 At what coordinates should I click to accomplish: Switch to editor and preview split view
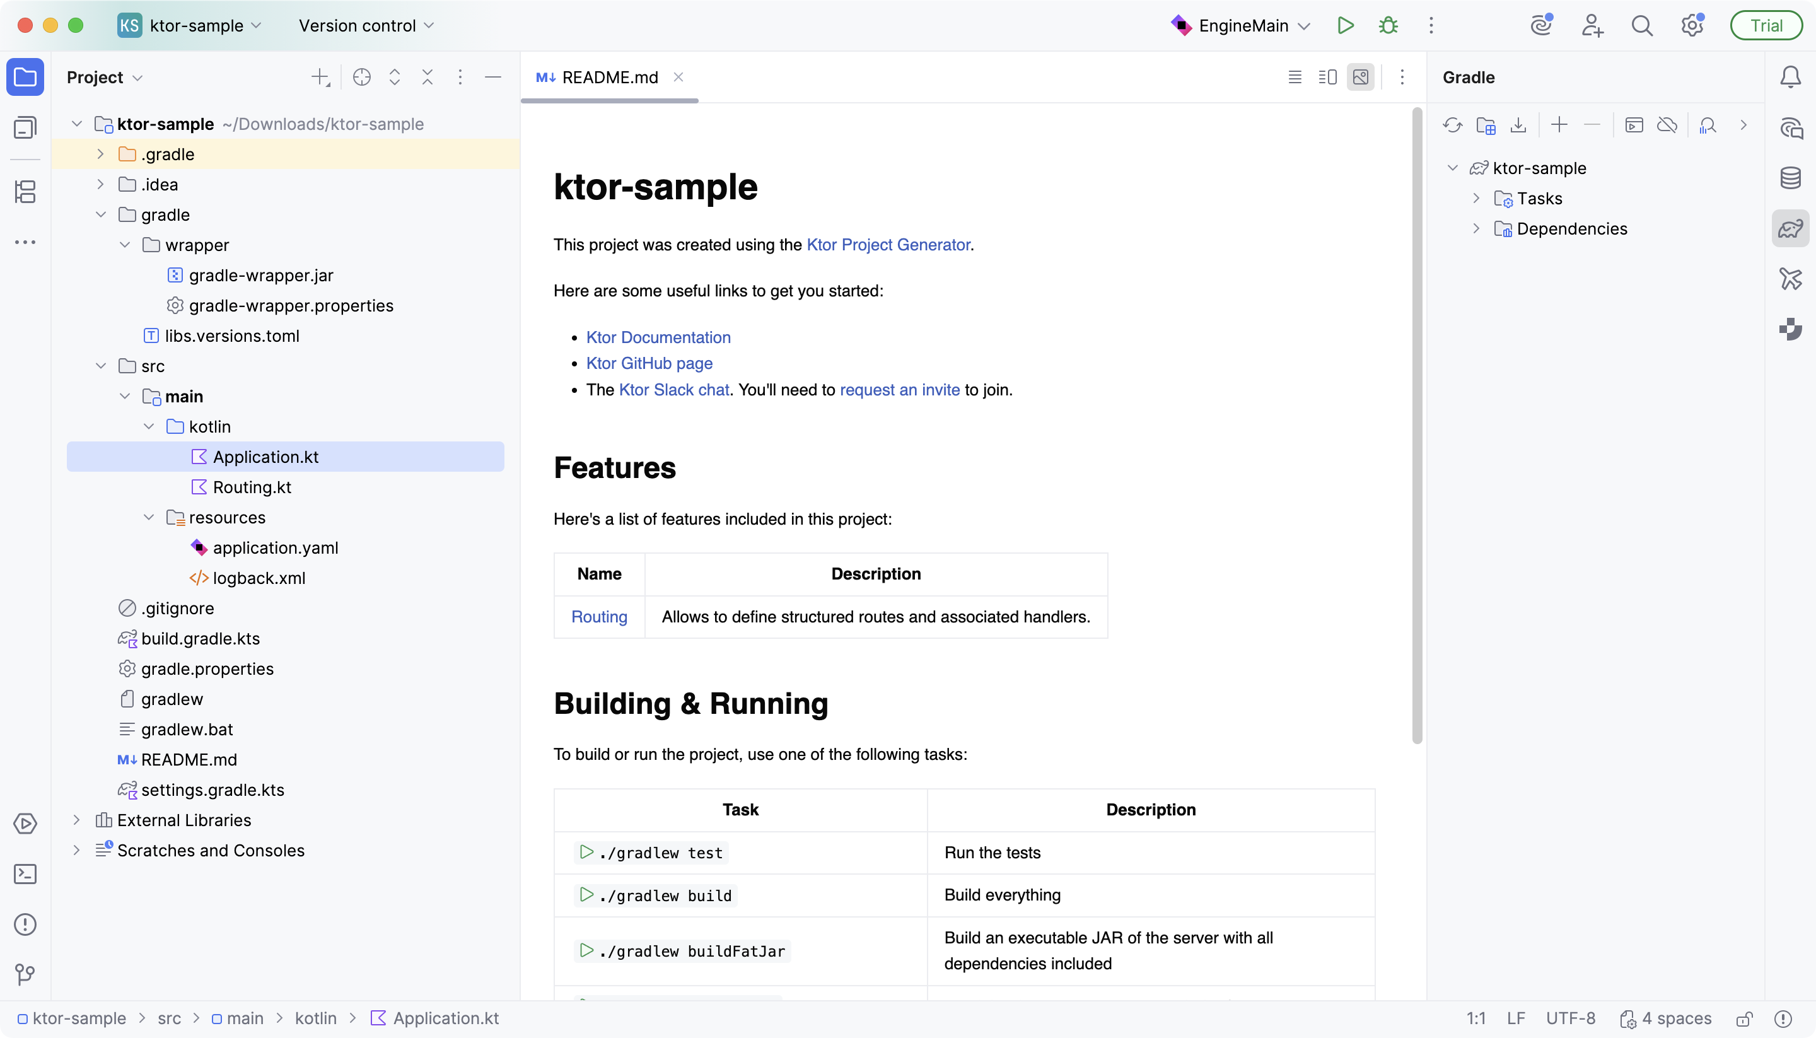tap(1327, 77)
